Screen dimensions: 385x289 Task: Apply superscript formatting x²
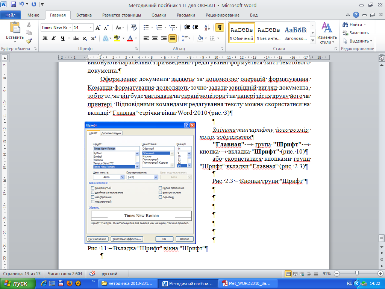93,38
